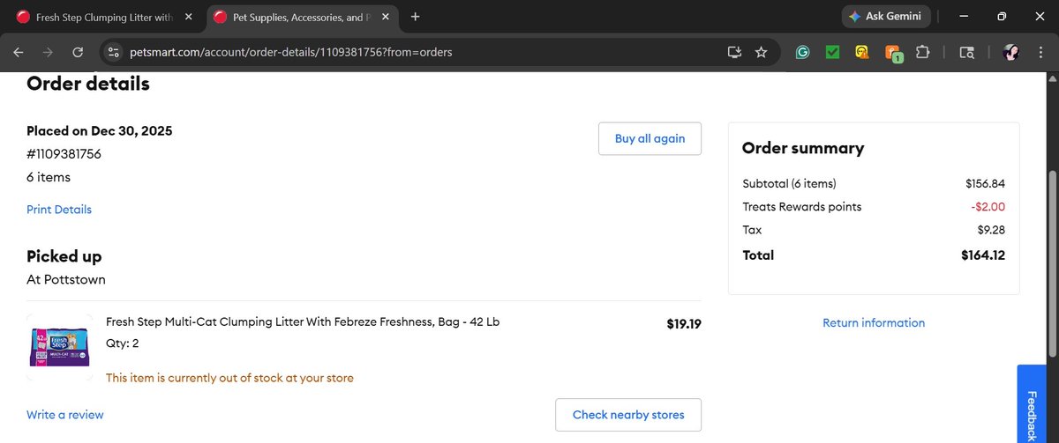
Task: Open the orange extension with 1 badge
Action: (x=893, y=53)
